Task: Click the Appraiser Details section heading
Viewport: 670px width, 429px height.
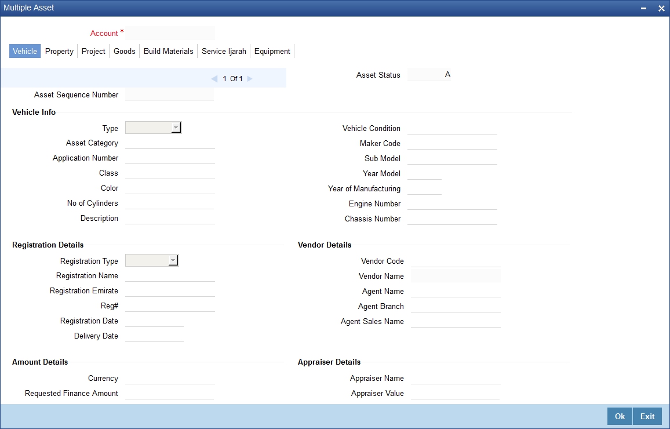Action: pos(329,362)
